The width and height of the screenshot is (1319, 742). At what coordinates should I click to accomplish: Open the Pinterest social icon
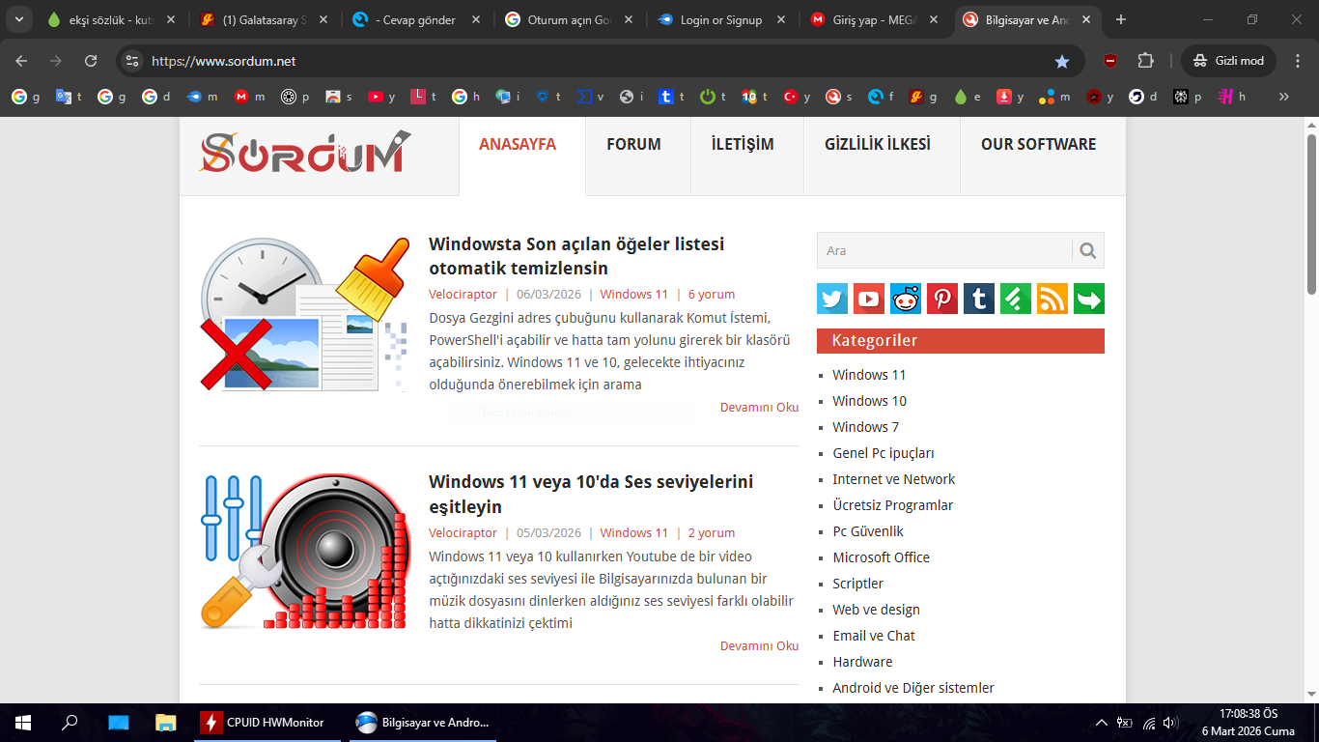942,299
